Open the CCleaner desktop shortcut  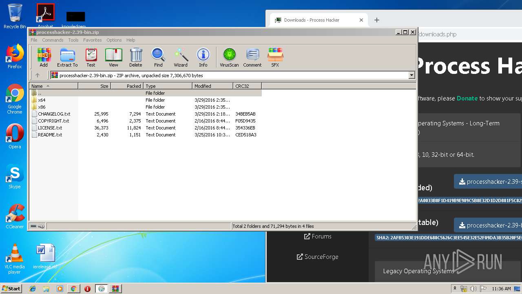(15, 216)
